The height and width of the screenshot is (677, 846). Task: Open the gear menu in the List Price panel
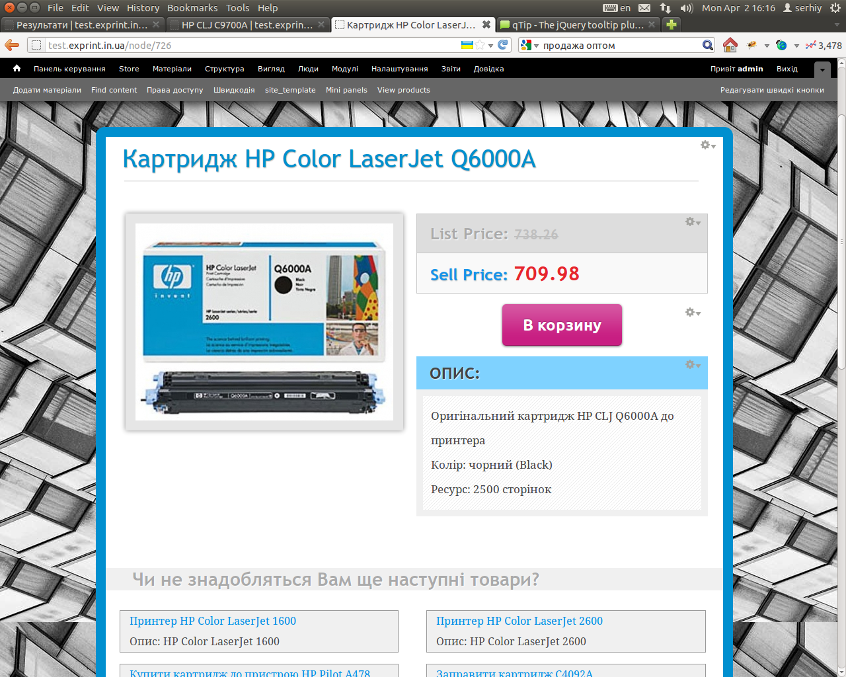693,222
